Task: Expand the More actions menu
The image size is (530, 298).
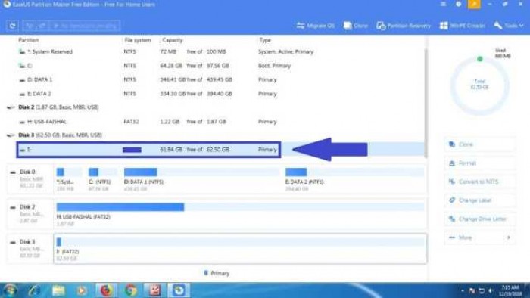Action: coord(479,237)
